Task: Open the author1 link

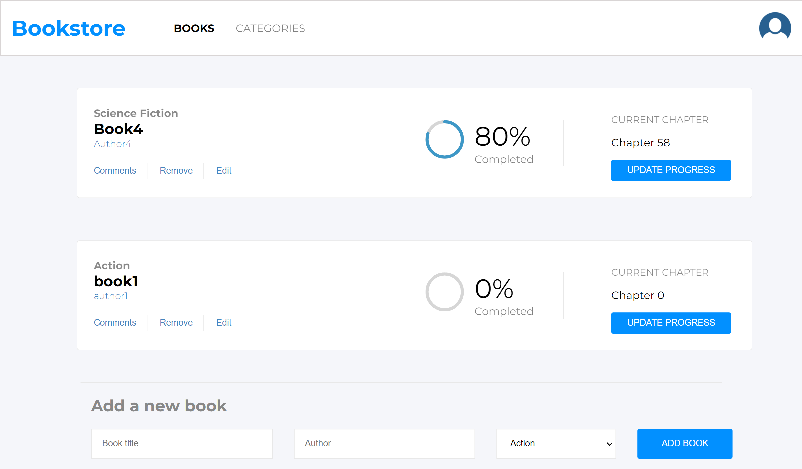Action: click(110, 296)
